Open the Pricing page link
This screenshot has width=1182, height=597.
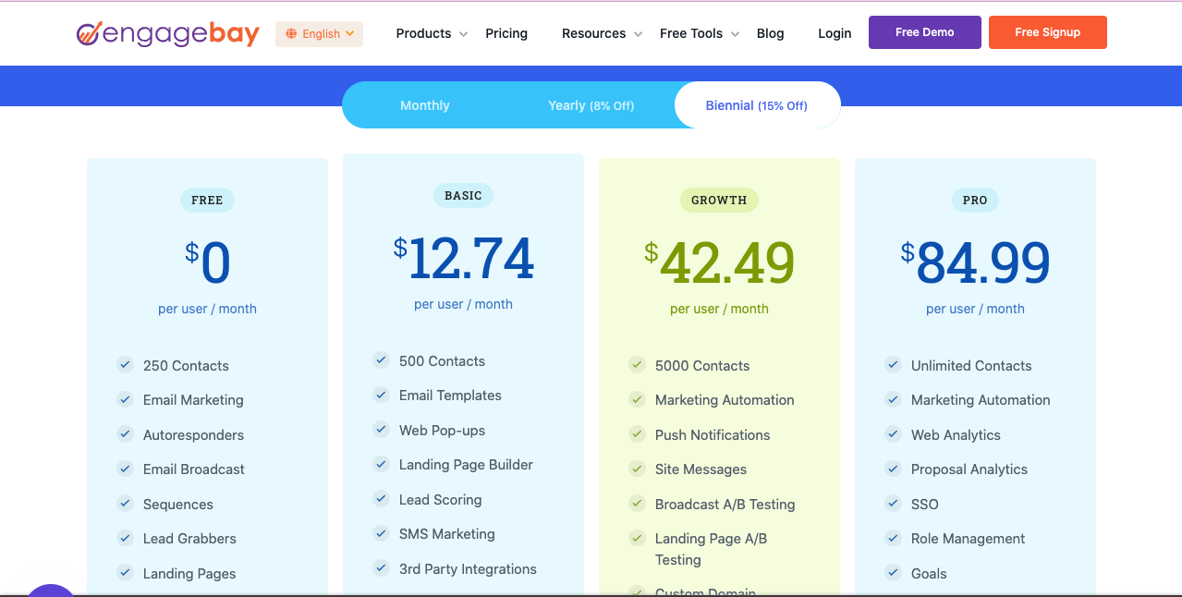pyautogui.click(x=506, y=33)
